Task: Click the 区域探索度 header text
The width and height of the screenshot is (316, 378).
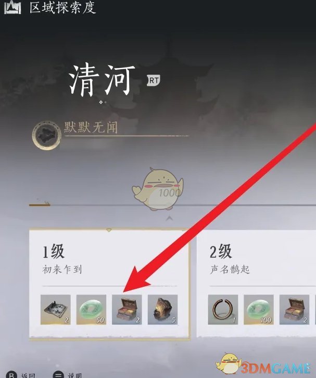Action: 62,7
